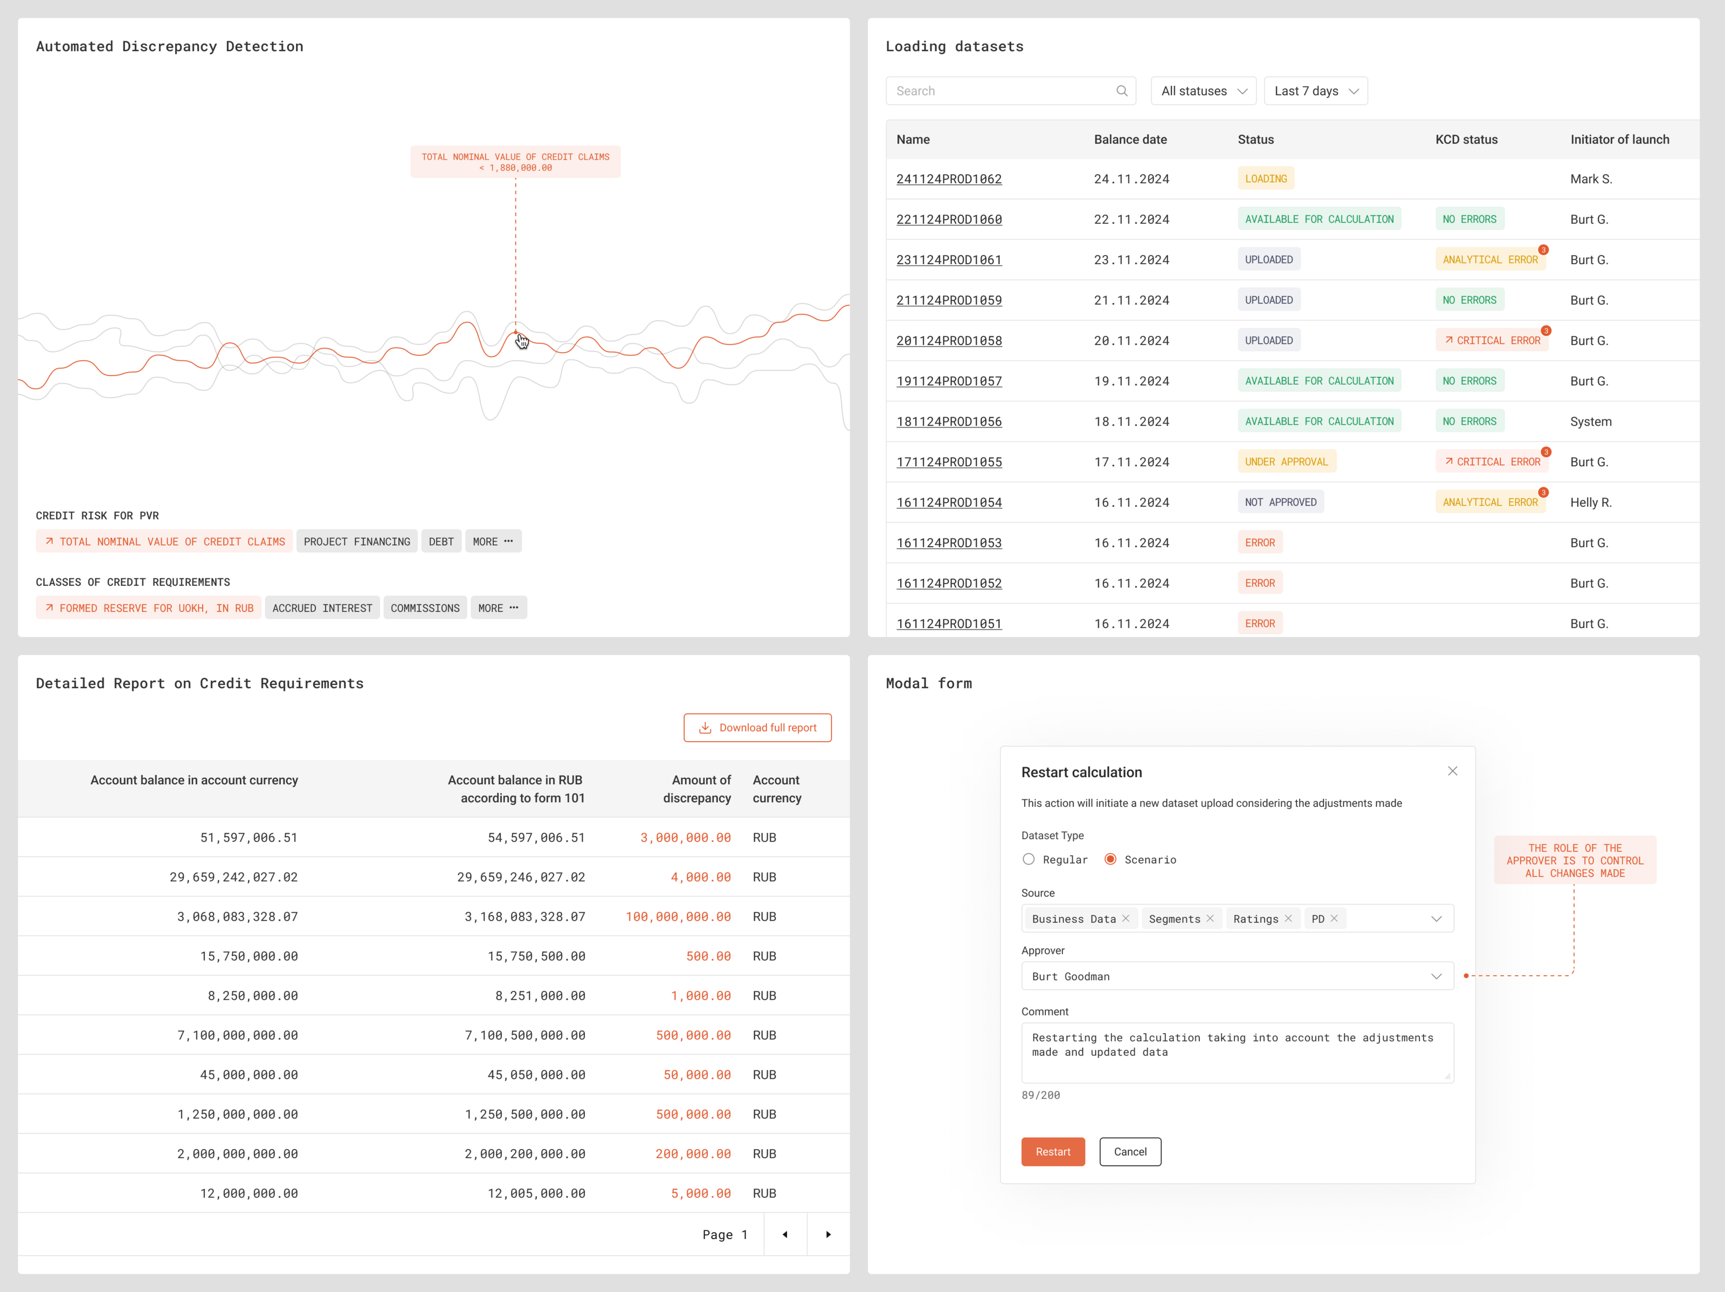Image resolution: width=1725 pixels, height=1292 pixels.
Task: Open the All statuses dropdown
Action: click(1203, 91)
